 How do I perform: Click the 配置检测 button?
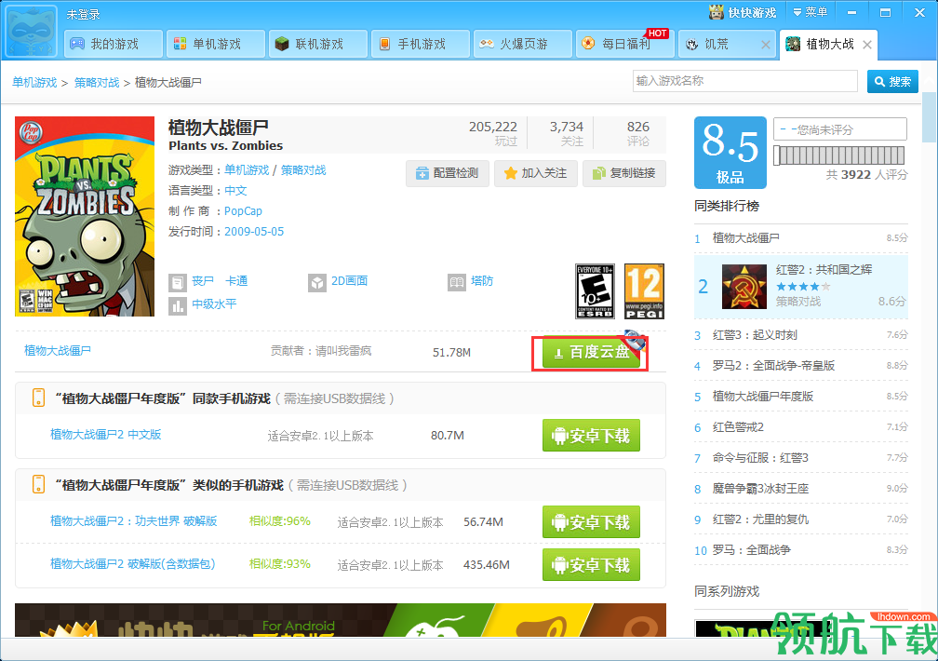448,173
